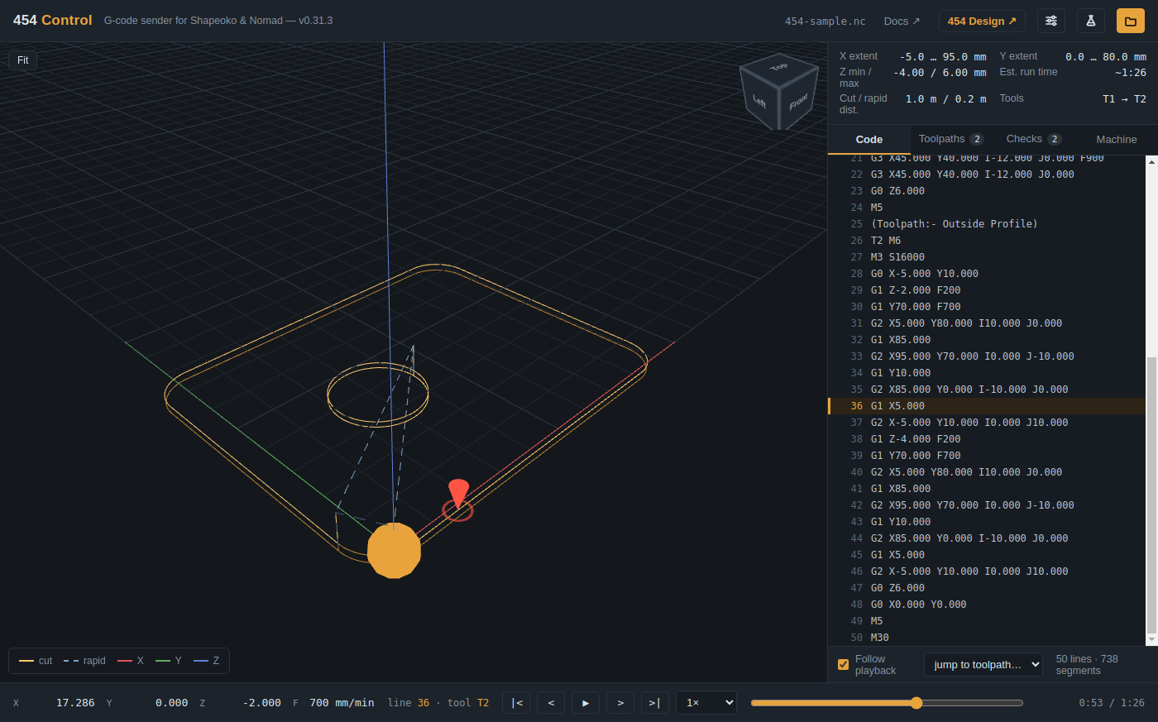
Task: Select line 28 G0 X-5.000 Y10.000
Action: (x=987, y=274)
